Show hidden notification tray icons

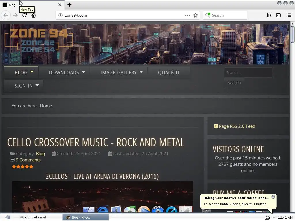pos(274,218)
